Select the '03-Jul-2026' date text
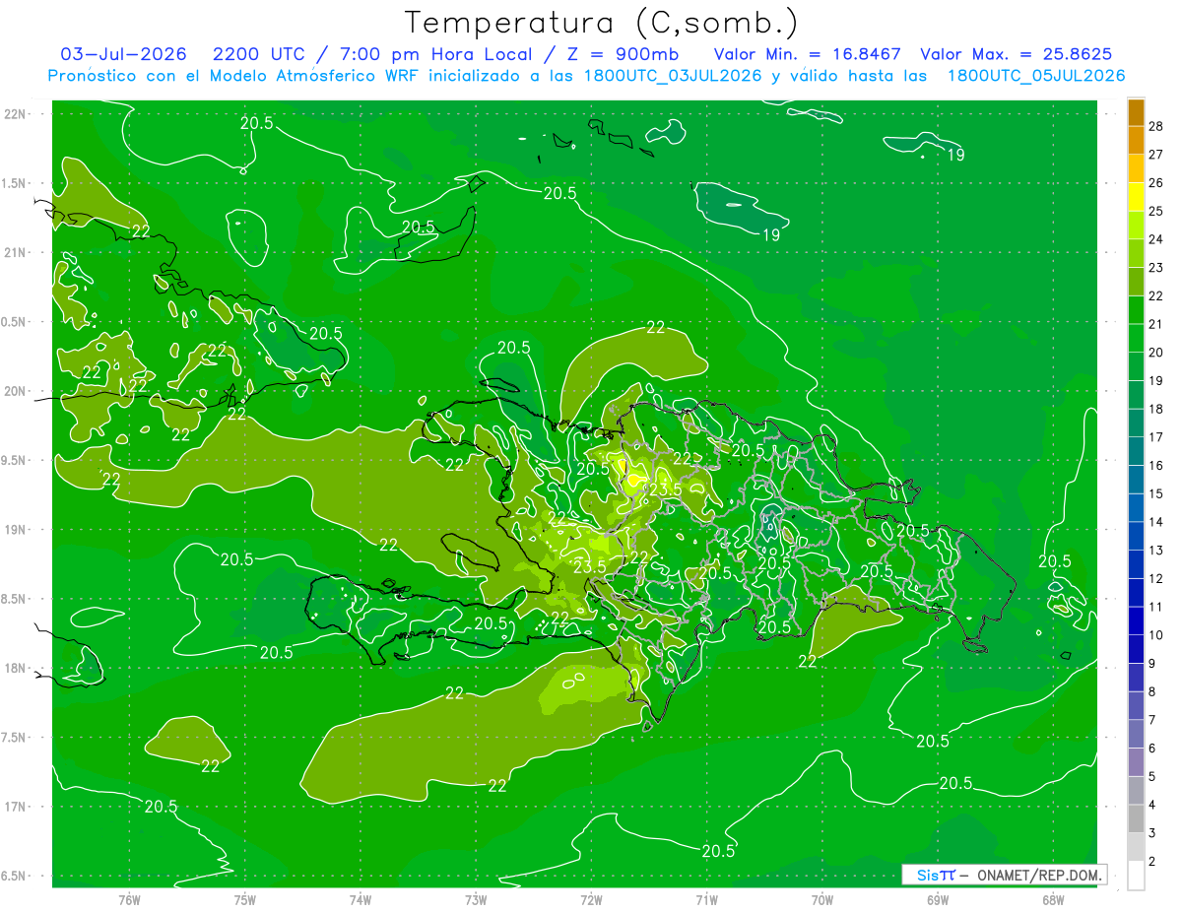This screenshot has width=1182, height=913. 125,54
